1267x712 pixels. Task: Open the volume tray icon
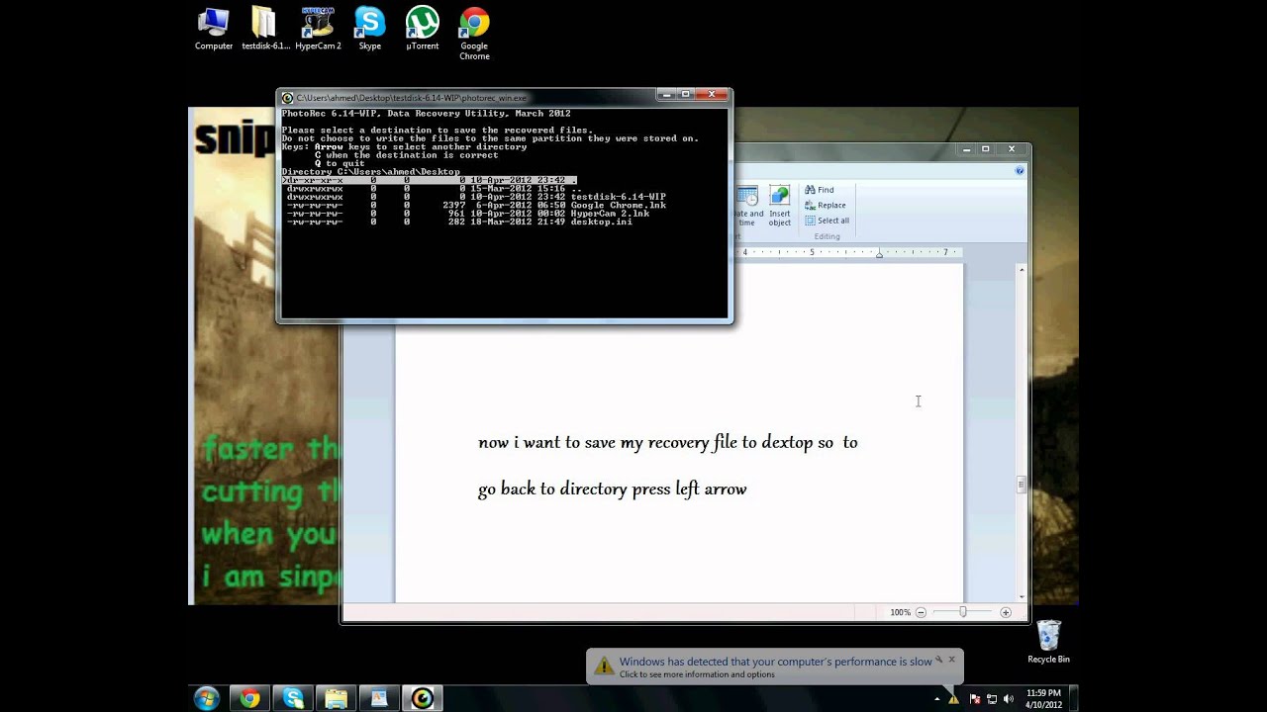coord(1009,699)
